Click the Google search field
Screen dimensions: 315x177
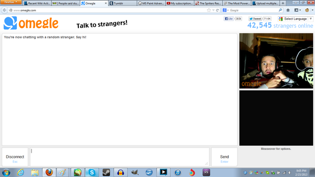pos(254,10)
